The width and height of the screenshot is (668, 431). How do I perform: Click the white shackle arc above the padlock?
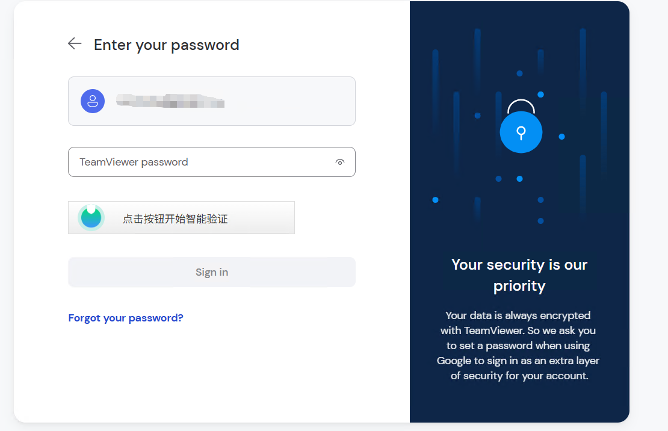[x=521, y=105]
